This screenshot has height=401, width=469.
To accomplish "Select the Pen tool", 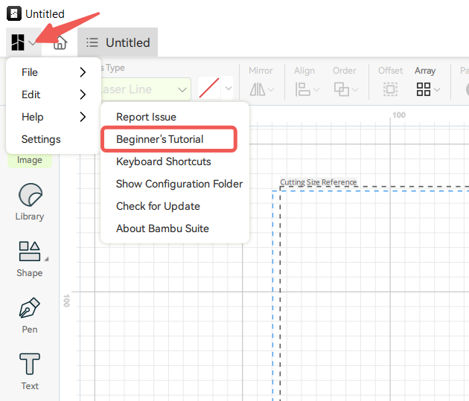I will (x=30, y=315).
